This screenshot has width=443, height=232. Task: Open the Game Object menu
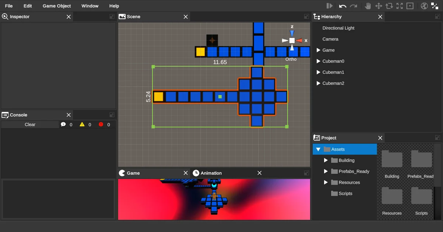(56, 6)
